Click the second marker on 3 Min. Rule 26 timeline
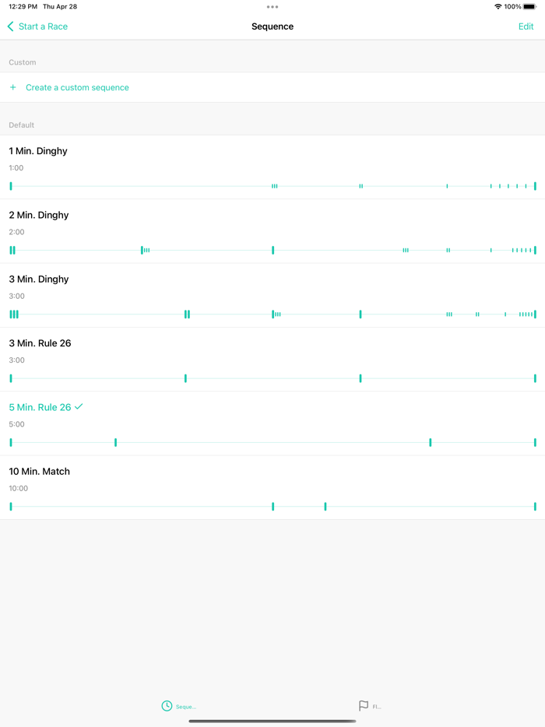Viewport: 545px width, 727px height. (x=185, y=378)
